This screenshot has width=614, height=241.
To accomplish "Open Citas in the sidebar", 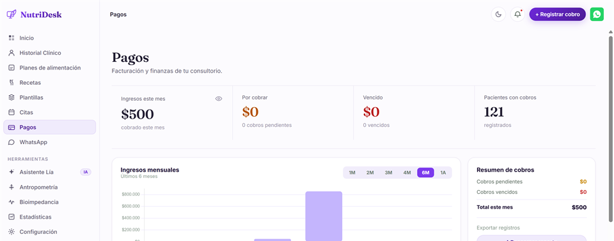I will tap(49, 112).
